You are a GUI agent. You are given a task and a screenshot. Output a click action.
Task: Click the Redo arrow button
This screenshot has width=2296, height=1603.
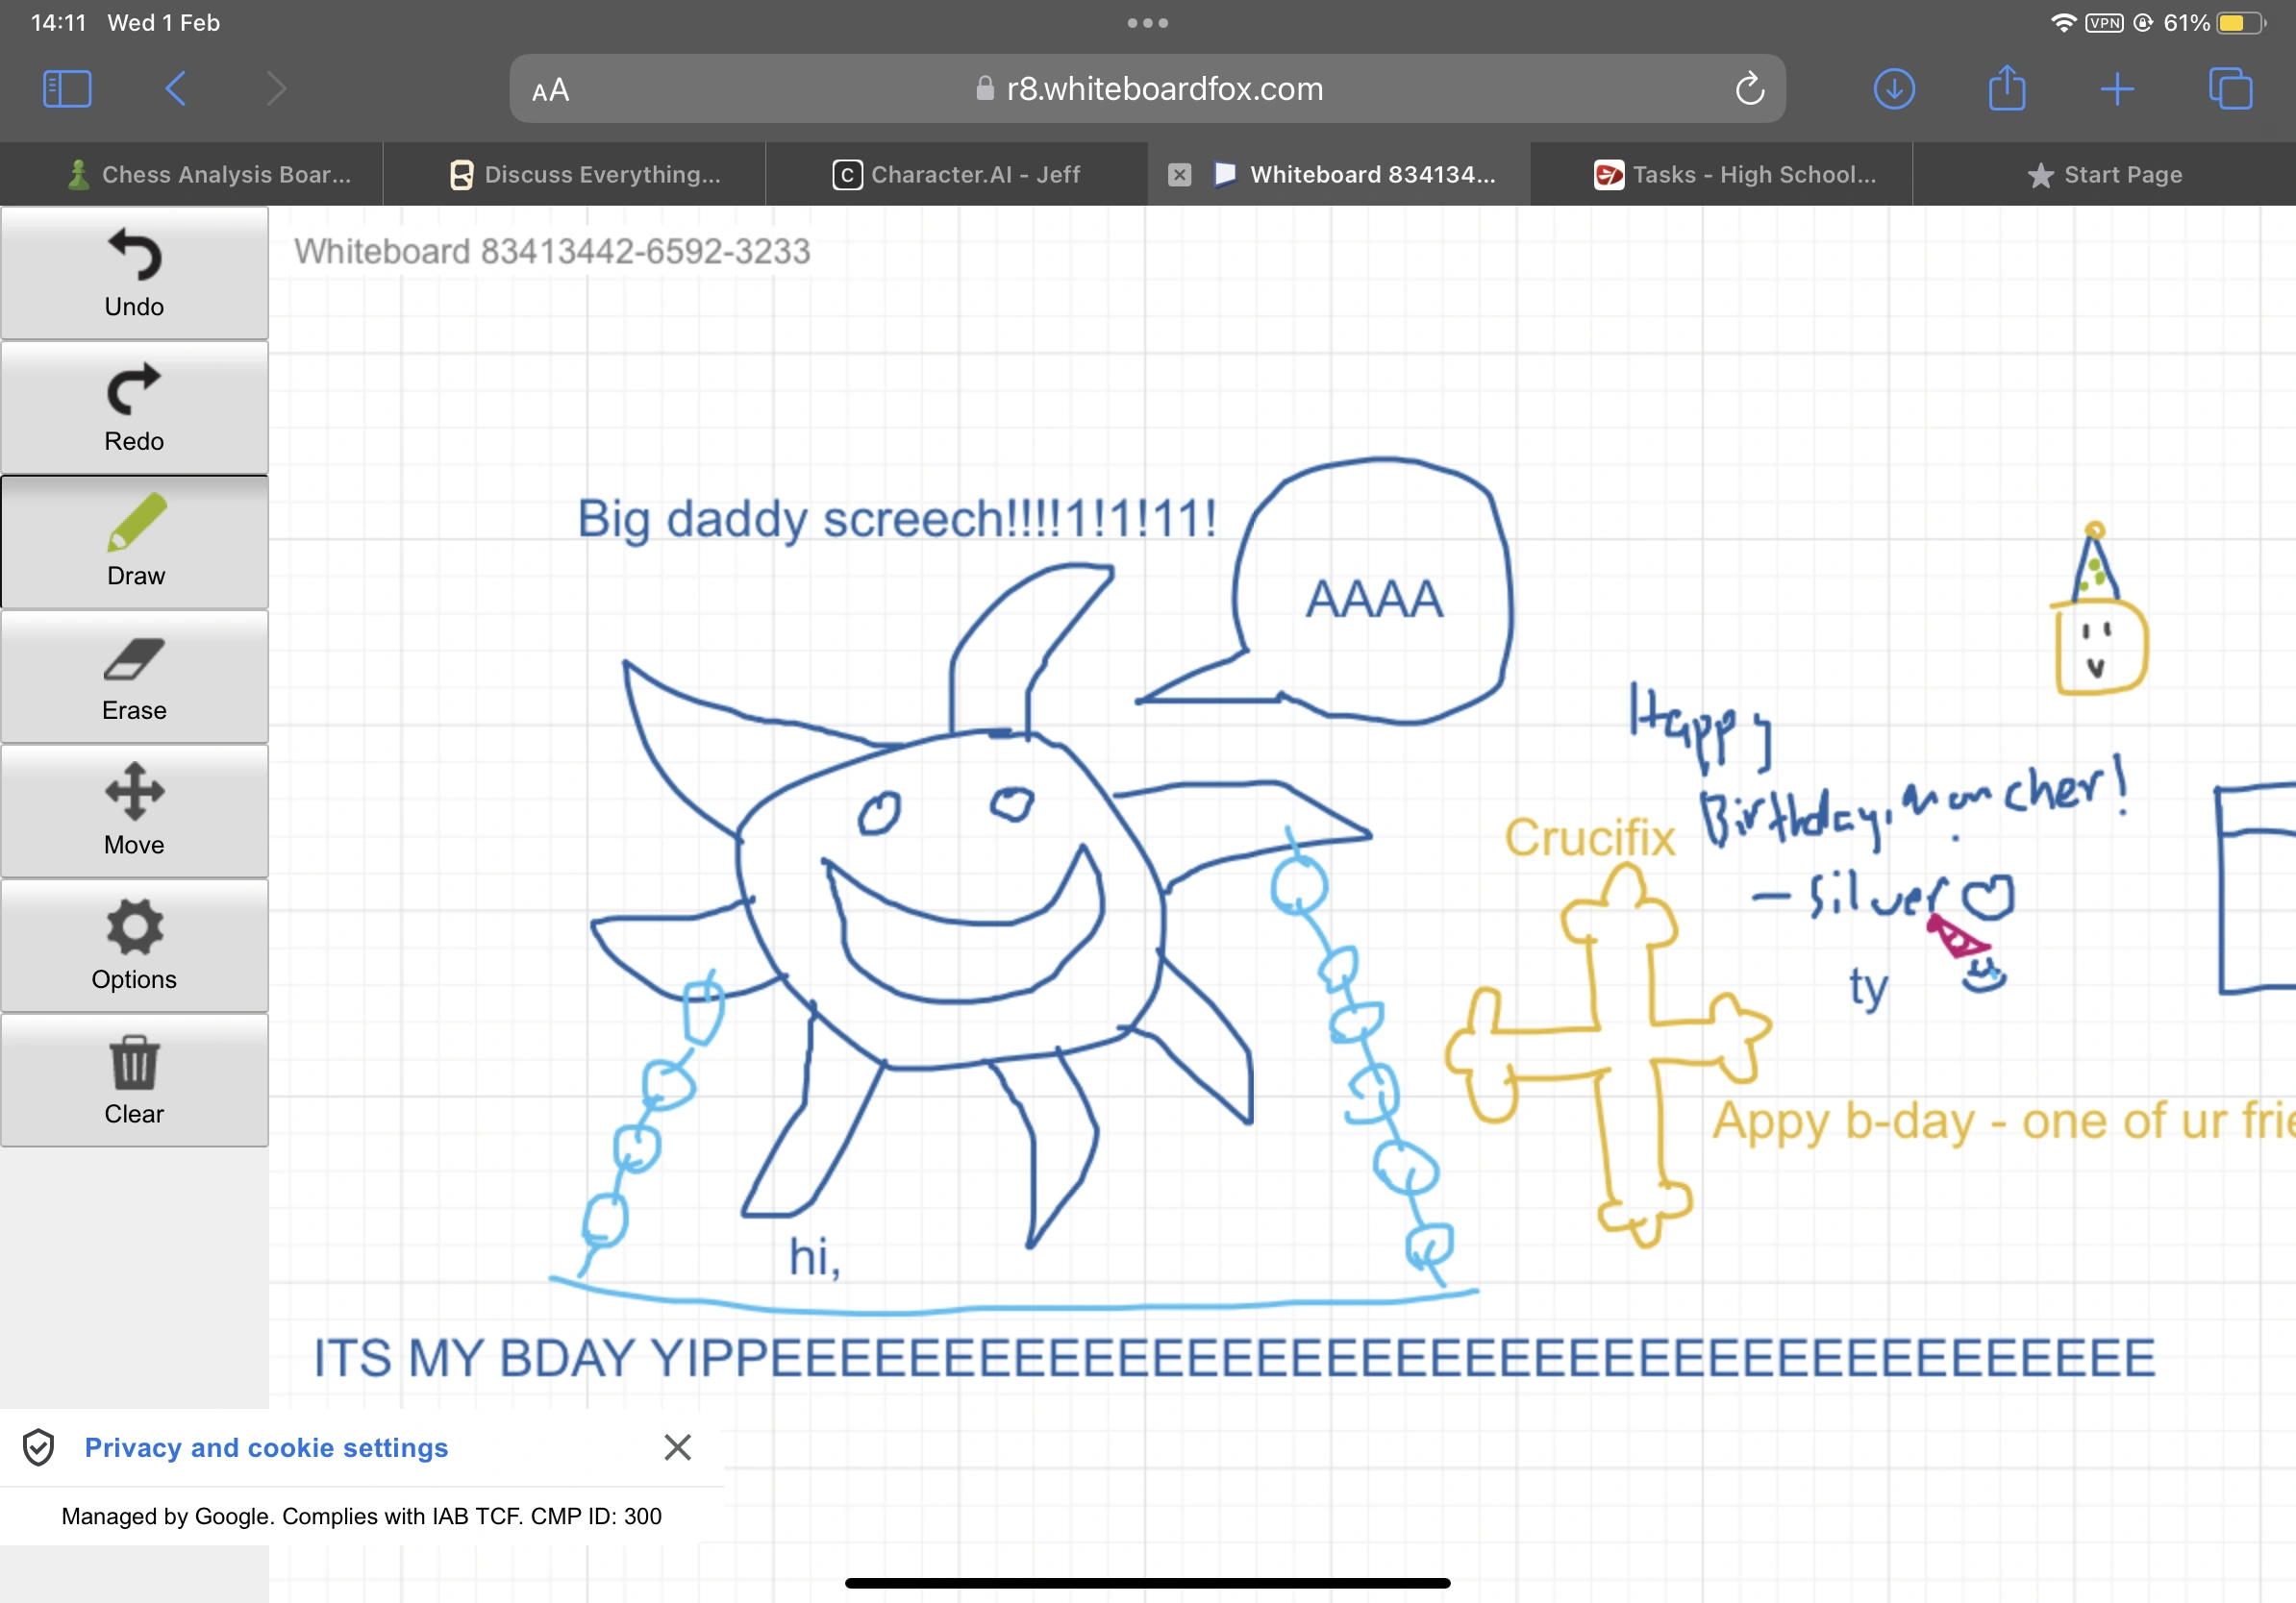coord(134,407)
